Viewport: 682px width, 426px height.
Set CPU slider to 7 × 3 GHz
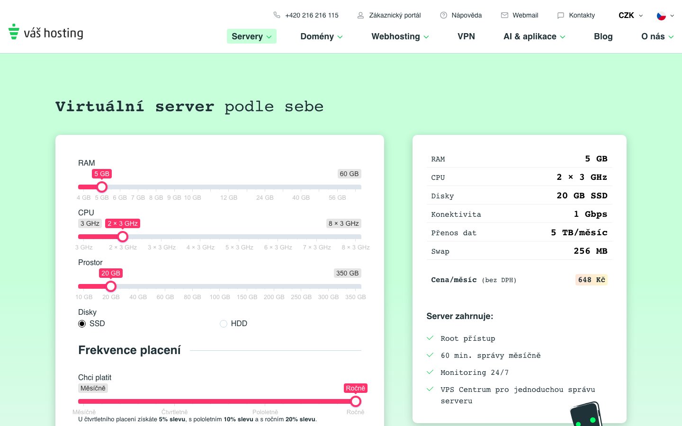(x=317, y=247)
